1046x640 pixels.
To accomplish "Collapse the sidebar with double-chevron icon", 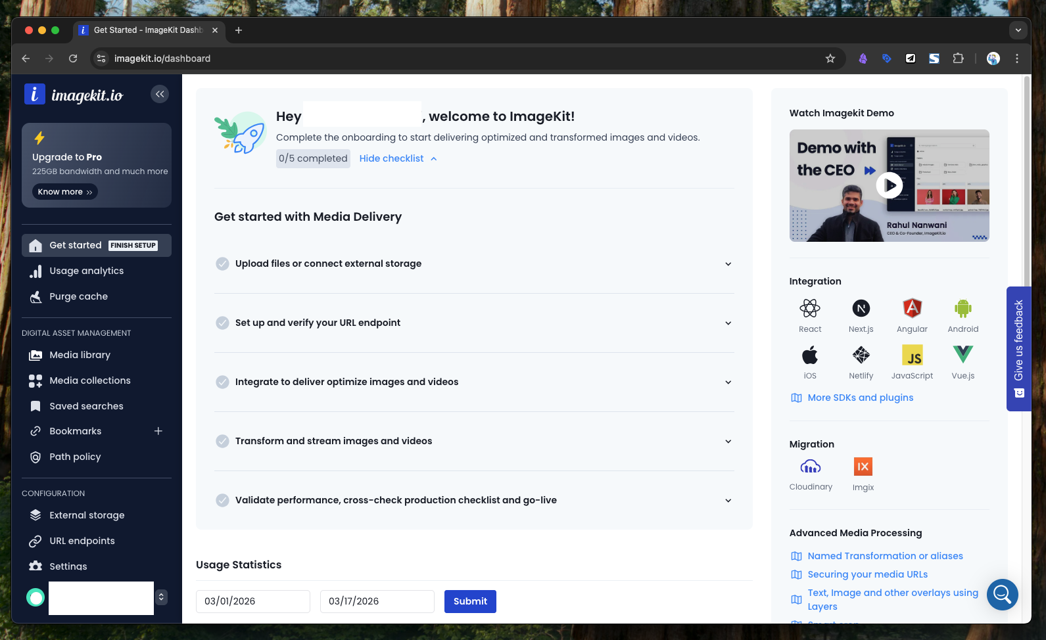I will pos(160,94).
